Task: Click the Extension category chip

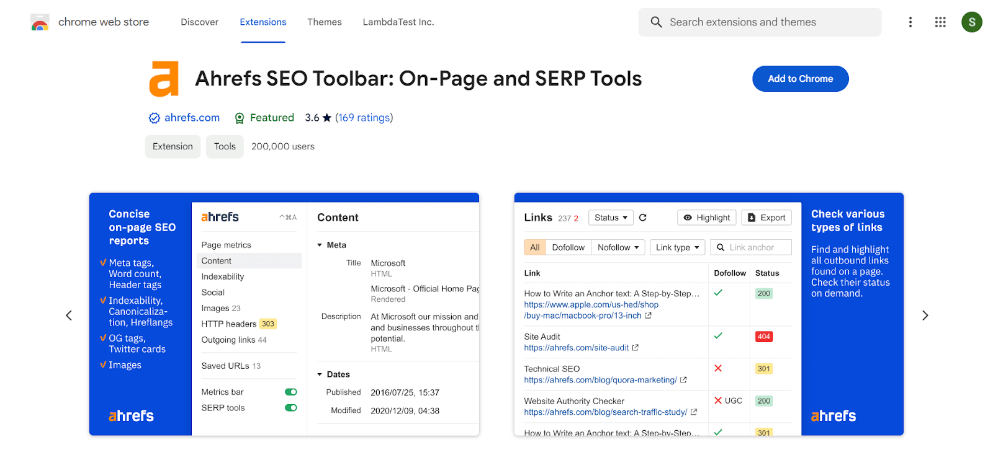Action: tap(173, 147)
